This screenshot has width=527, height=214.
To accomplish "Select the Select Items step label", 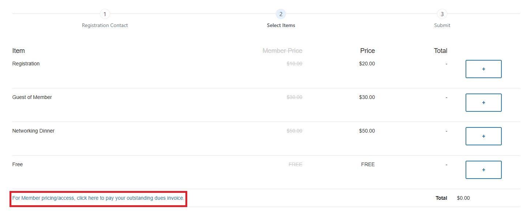I will pyautogui.click(x=281, y=26).
